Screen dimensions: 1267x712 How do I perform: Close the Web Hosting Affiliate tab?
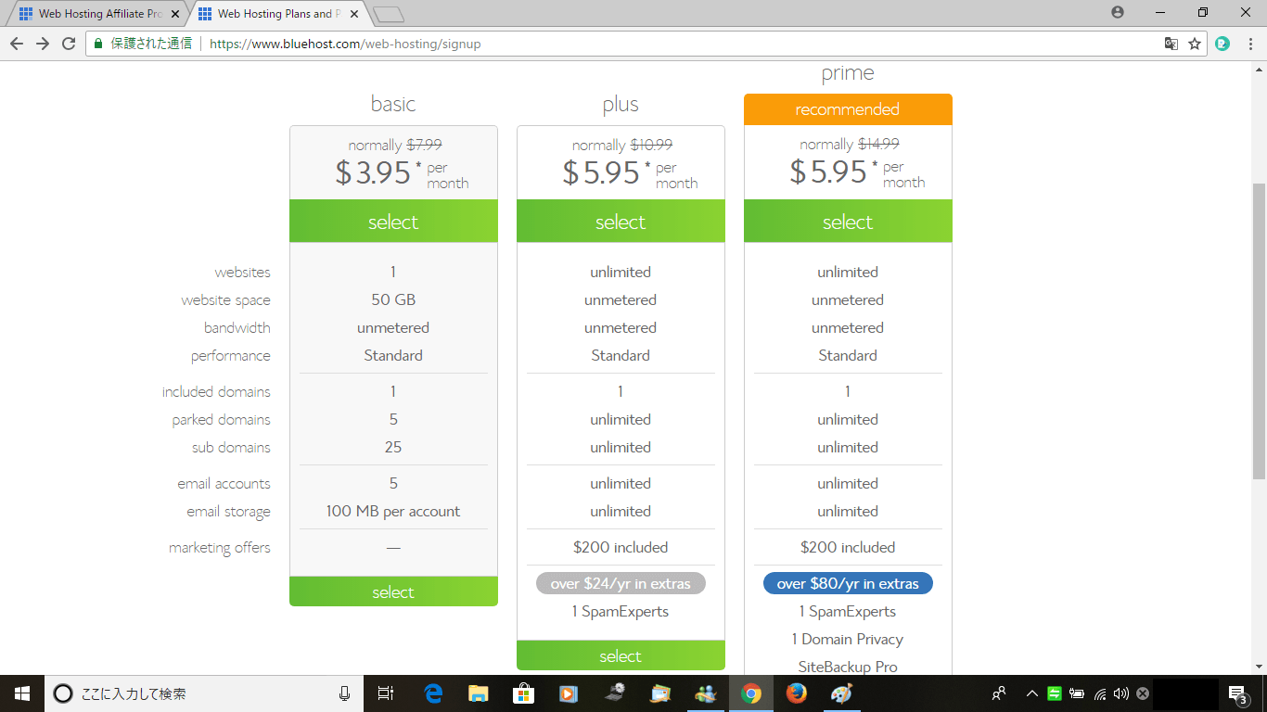pos(175,14)
